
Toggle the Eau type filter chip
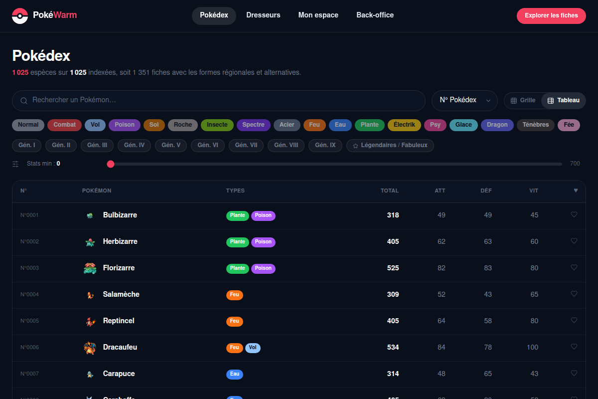pos(340,125)
